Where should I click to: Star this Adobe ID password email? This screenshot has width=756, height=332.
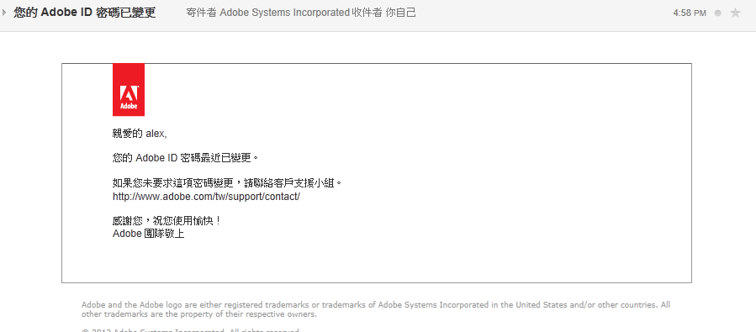tap(735, 13)
